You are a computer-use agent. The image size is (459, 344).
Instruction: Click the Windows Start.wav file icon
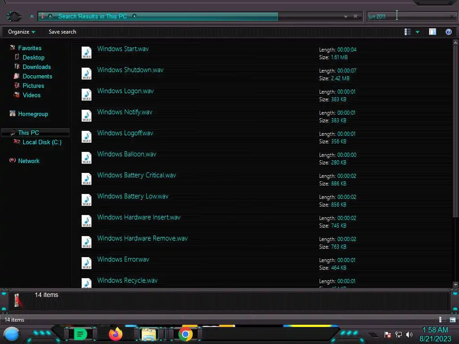pyautogui.click(x=87, y=53)
